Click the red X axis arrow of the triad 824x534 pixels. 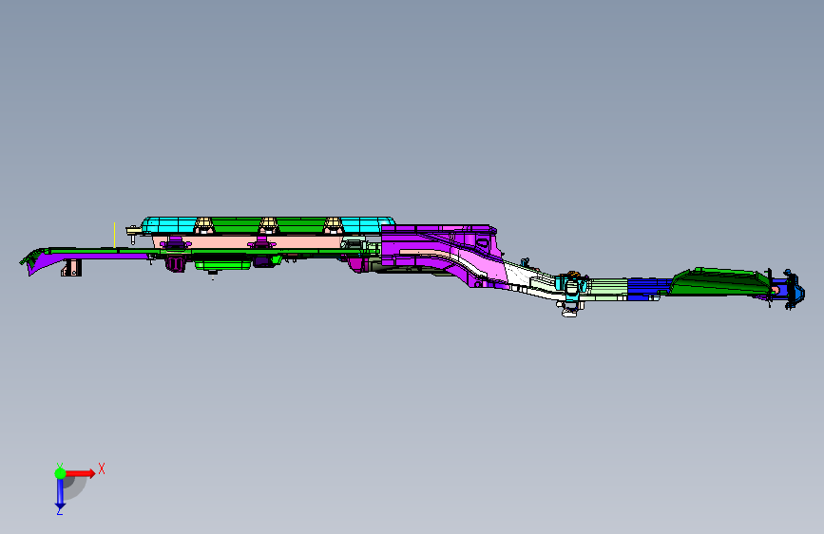click(x=82, y=473)
